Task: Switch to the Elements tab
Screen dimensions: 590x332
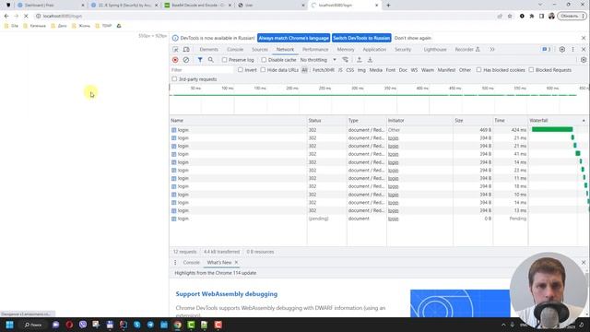Action: pos(209,49)
